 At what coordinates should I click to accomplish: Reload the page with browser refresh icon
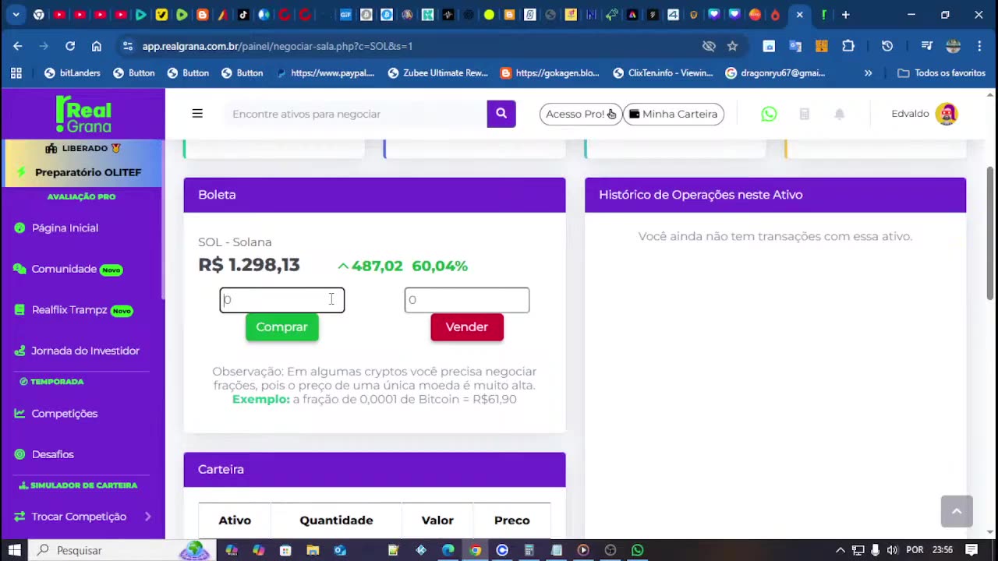(x=70, y=46)
